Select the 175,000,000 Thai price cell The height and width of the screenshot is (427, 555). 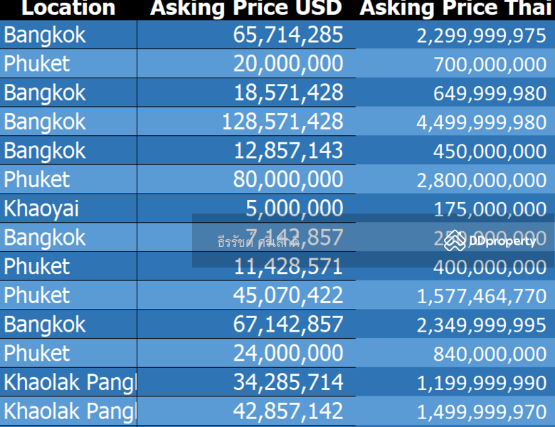tap(455, 209)
